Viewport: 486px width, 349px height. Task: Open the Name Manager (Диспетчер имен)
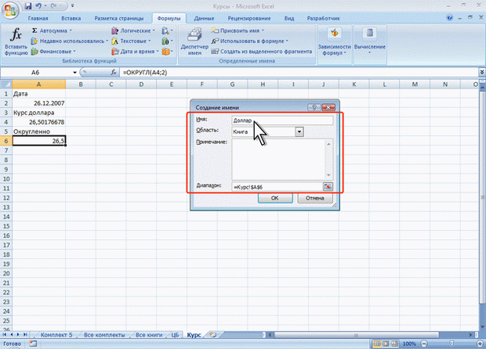(x=194, y=41)
